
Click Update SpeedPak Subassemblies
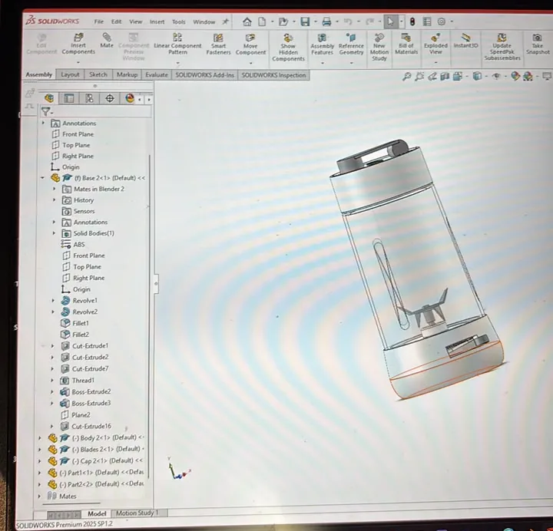pos(502,47)
